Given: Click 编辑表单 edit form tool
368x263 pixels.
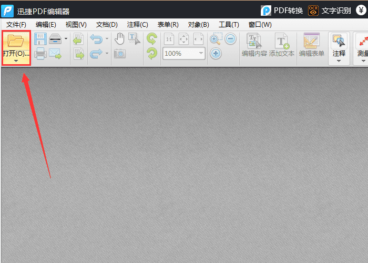Looking at the screenshot, I should click(x=312, y=45).
